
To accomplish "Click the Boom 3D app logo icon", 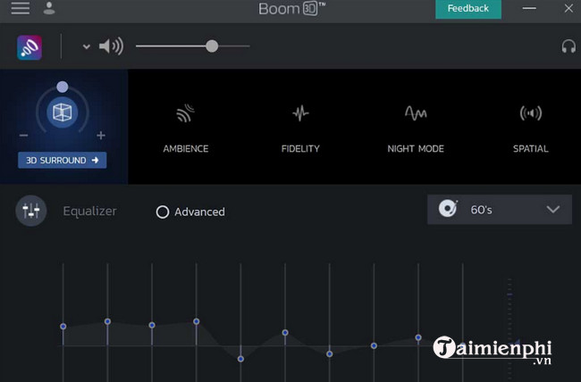I will [x=29, y=47].
